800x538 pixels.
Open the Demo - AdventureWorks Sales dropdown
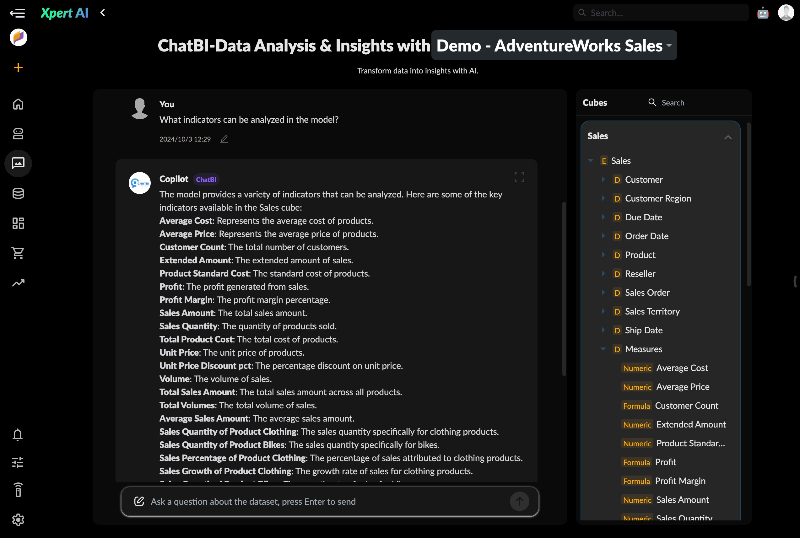click(554, 45)
